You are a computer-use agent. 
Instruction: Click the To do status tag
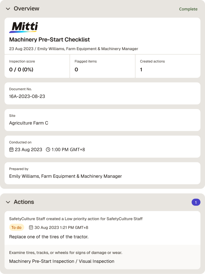[16, 227]
